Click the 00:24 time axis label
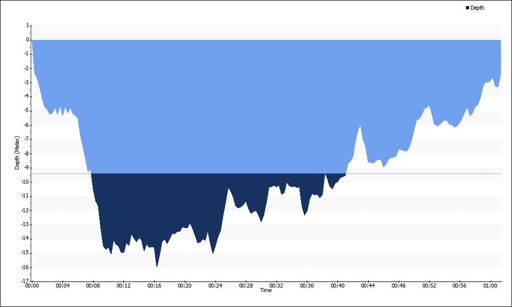 pos(215,286)
